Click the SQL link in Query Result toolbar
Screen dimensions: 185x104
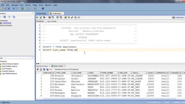[x=51, y=69]
